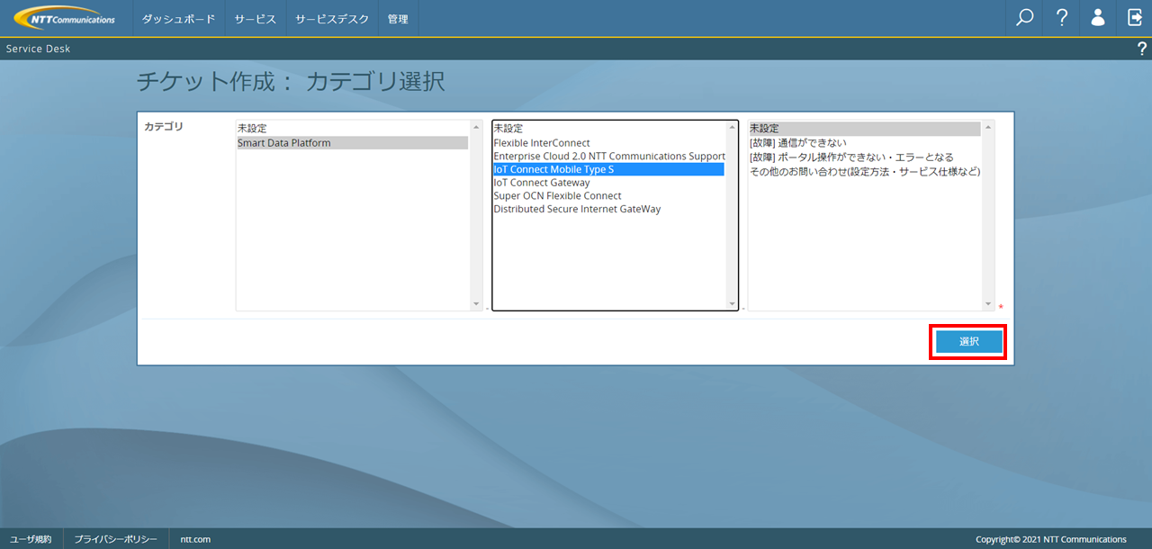This screenshot has height=549, width=1152.
Task: Open the サービス menu
Action: click(256, 19)
